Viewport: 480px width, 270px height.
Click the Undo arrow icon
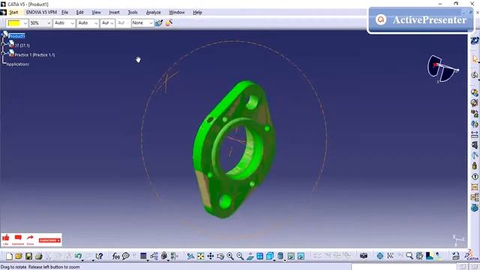(x=78, y=256)
